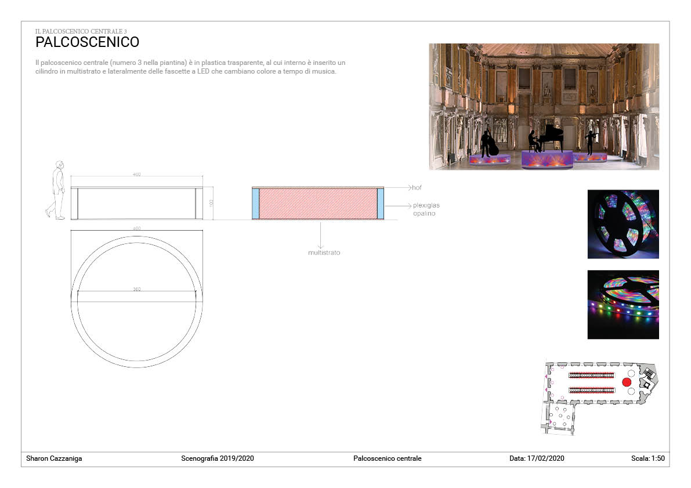Image resolution: width=691 pixels, height=488 pixels.
Task: Click the 'Data: 17/02/2020' footer field
Action: (x=537, y=458)
